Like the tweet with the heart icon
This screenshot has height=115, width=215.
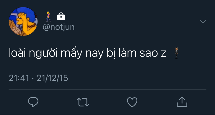pyautogui.click(x=132, y=102)
